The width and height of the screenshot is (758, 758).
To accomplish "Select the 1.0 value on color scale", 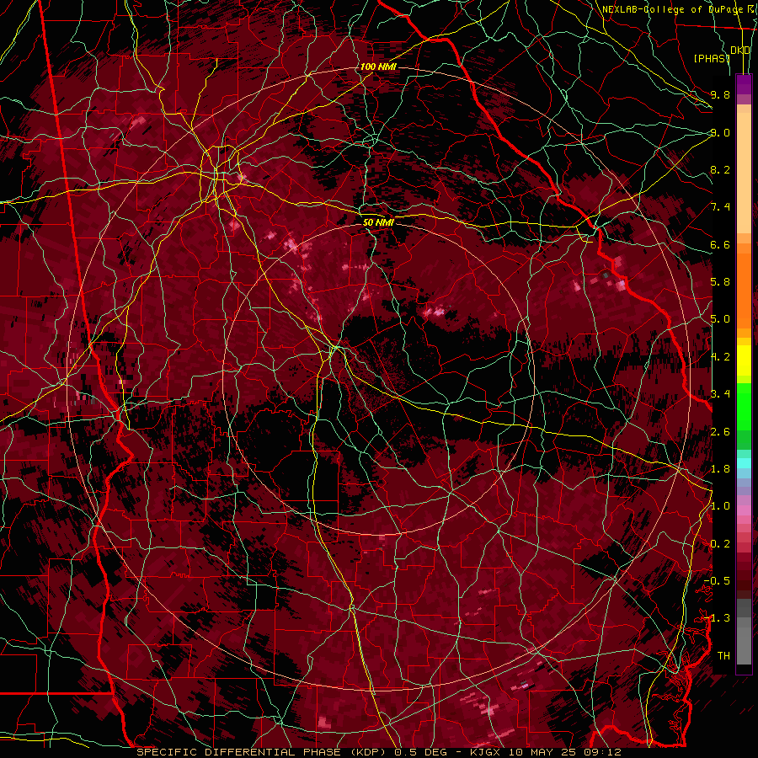I will [720, 506].
